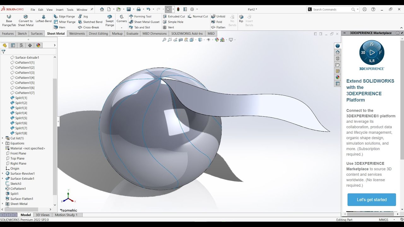Select Surface-Flatten1 in the feature tree
Screen dimensions: 404x227
point(20,199)
